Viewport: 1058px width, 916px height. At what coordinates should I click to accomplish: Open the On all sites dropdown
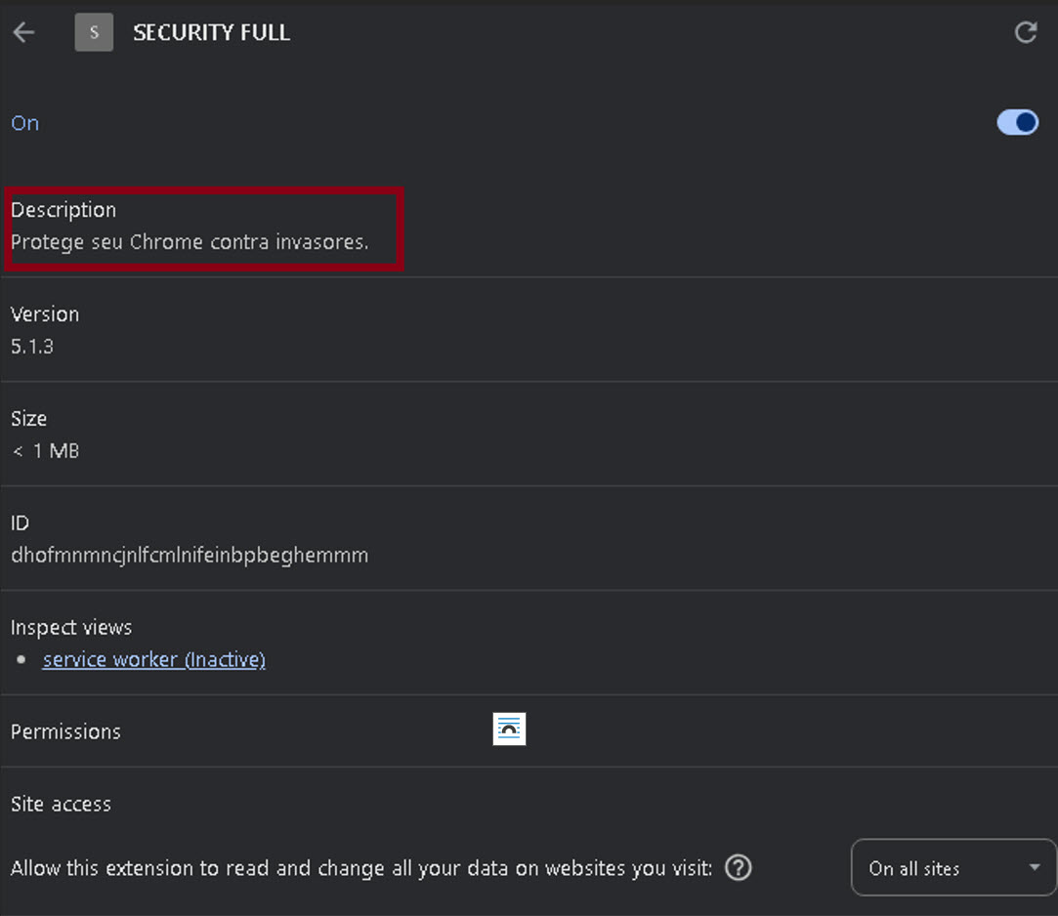point(951,867)
